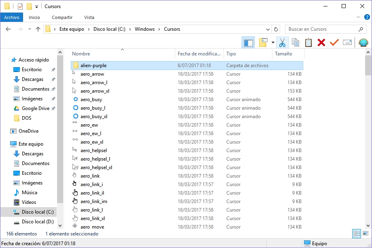Image resolution: width=372 pixels, height=248 pixels.
Task: Open the address bar history dropdown
Action: tap(268, 30)
